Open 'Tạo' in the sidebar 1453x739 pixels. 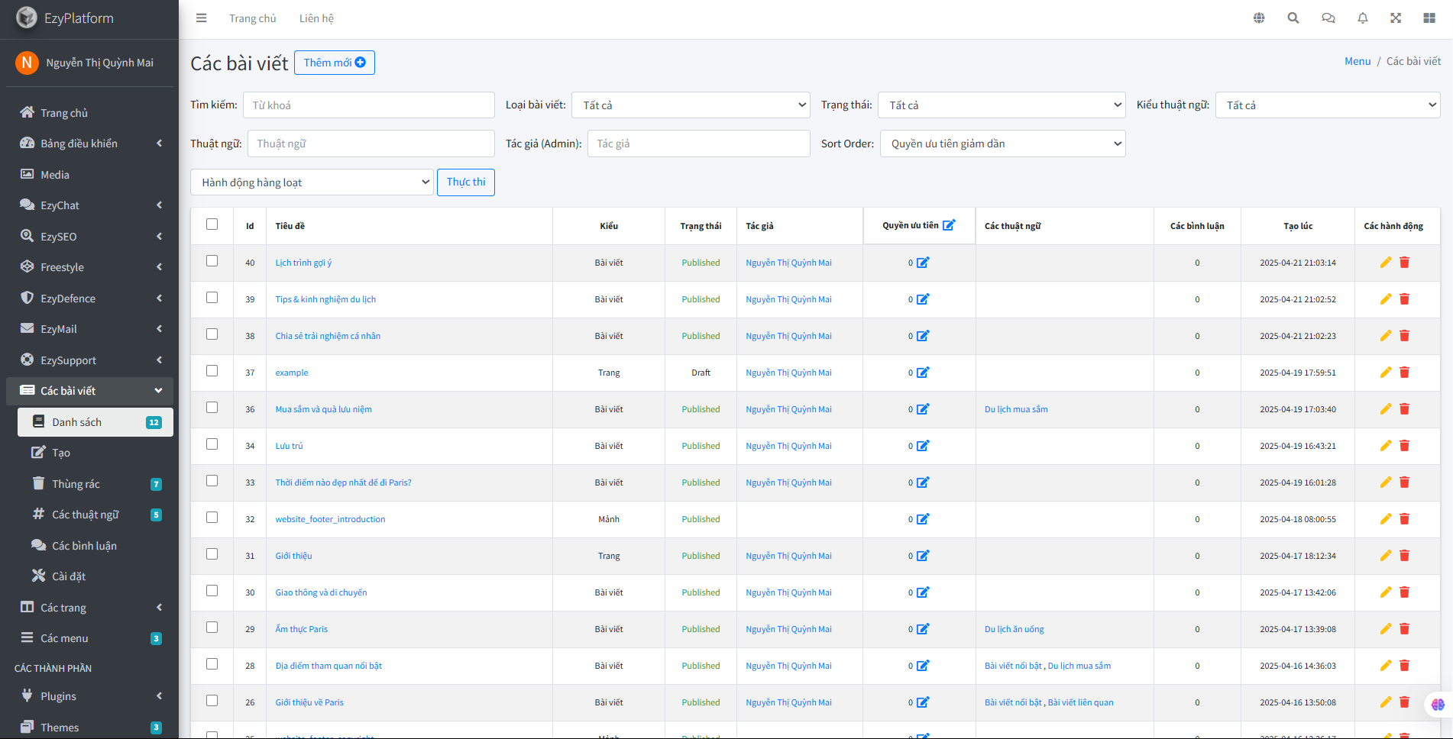coord(95,453)
